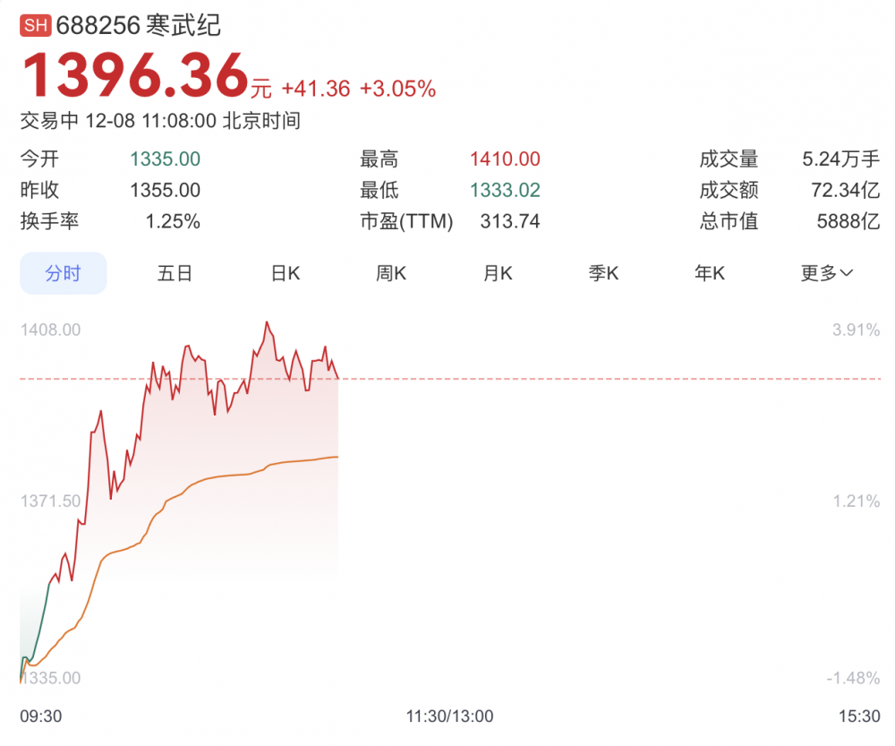Switch to 月K monthly chart
Viewport: 895px width, 746px height.
498,273
